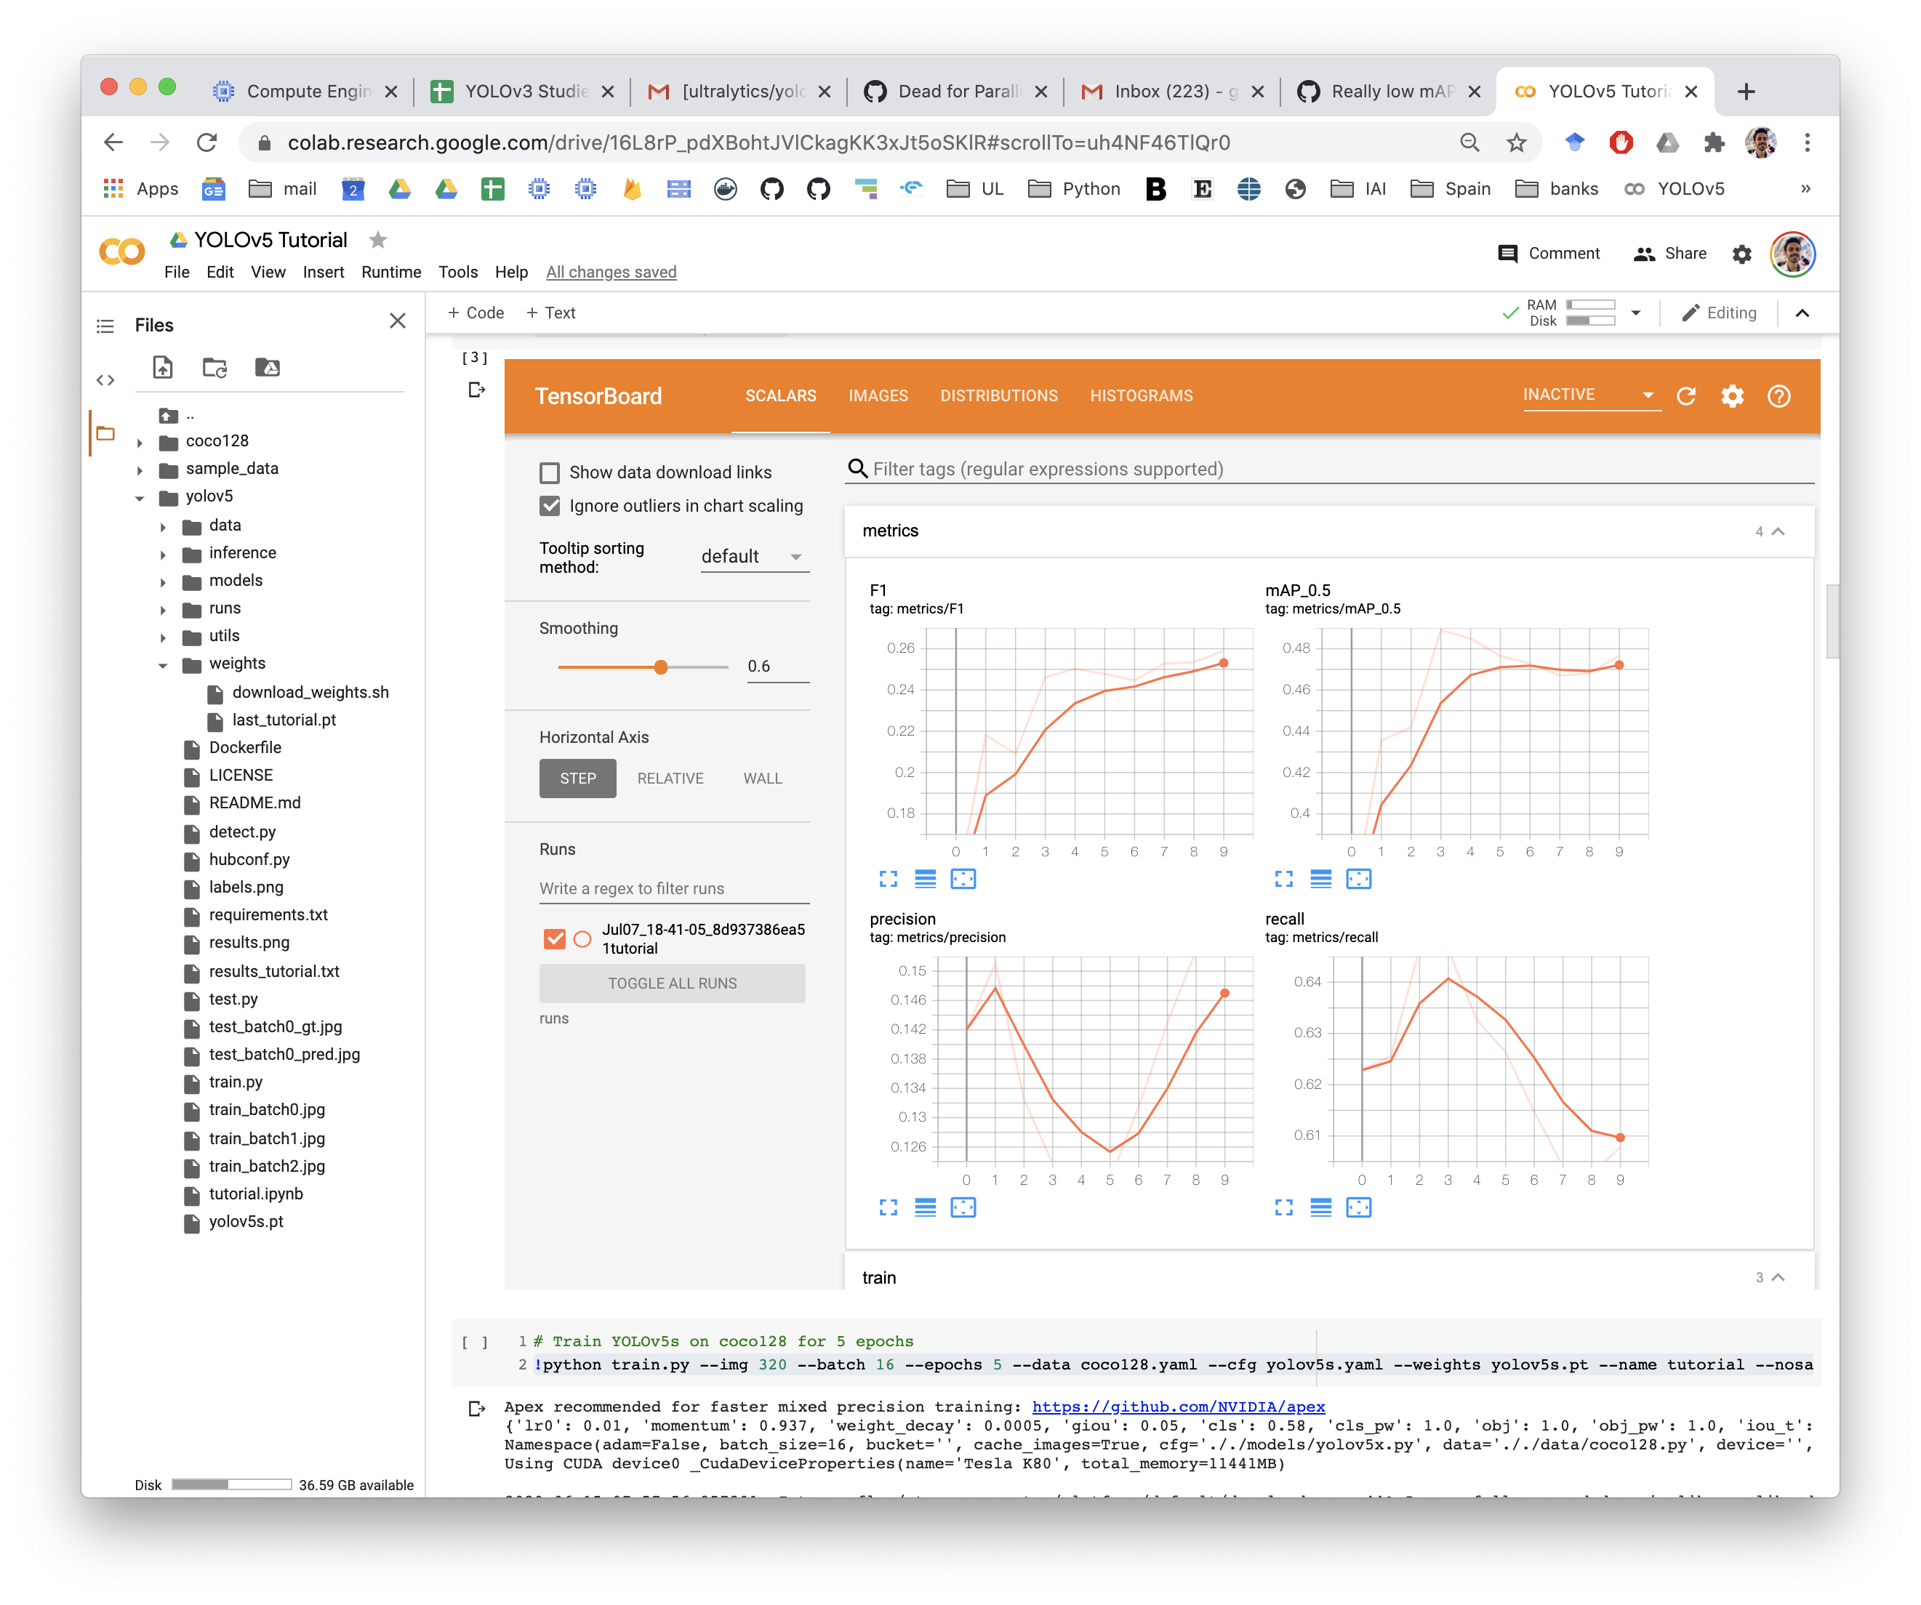Toggle log y-axis scale on the precision chart
1921x1605 pixels.
pyautogui.click(x=926, y=1207)
